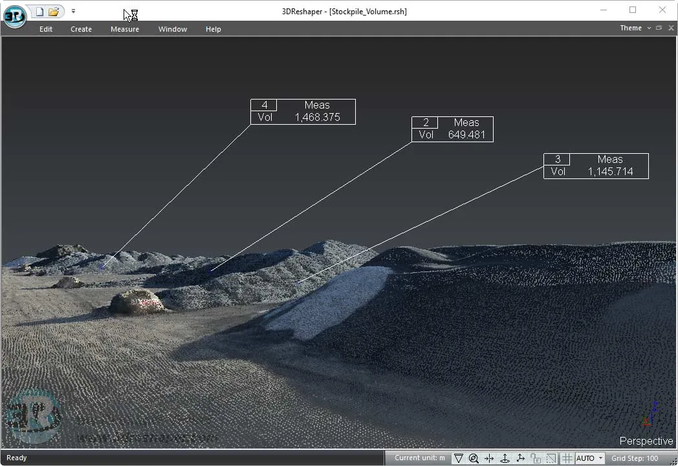Image resolution: width=678 pixels, height=466 pixels.
Task: Open a file using the folder icon
Action: tap(54, 12)
